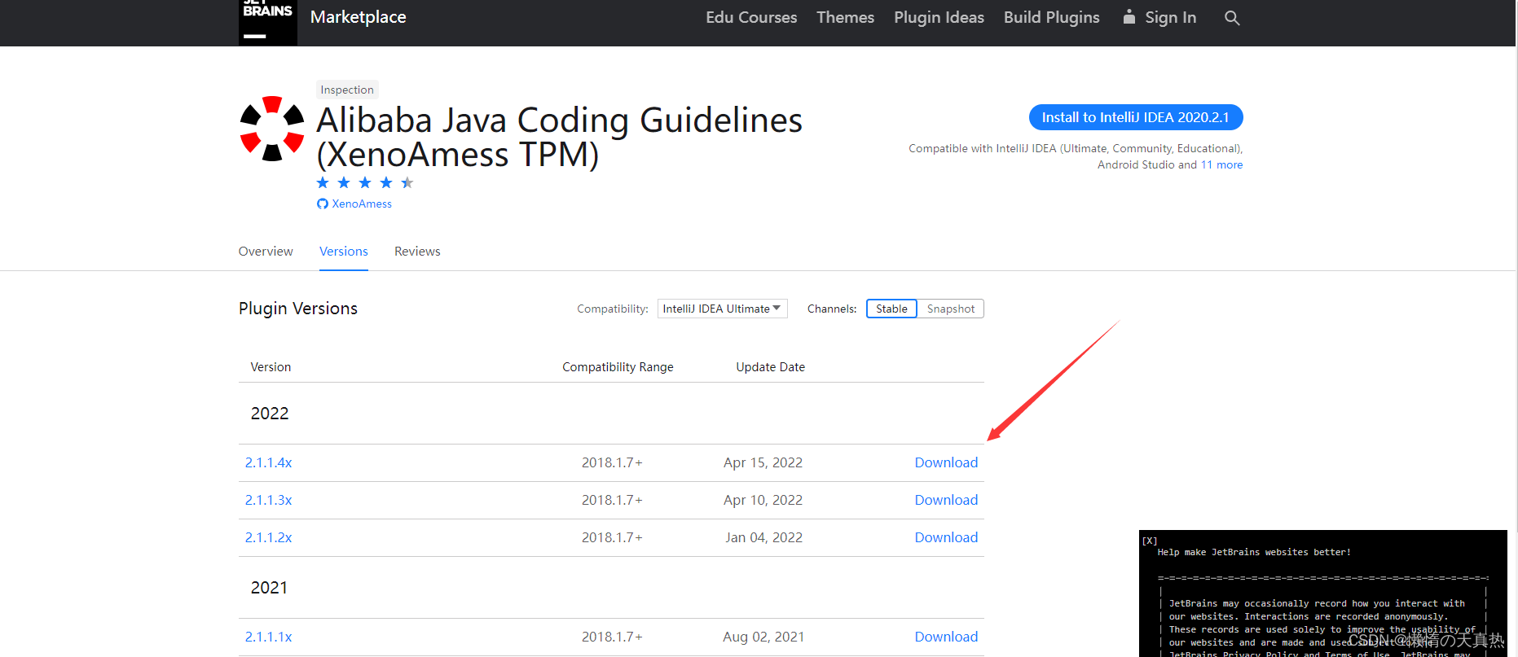Click the Alibaba Java Coding Guidelines plugin logo

coord(272,129)
